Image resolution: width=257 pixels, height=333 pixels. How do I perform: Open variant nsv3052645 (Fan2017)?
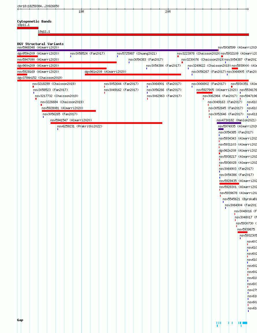click(x=226, y=108)
